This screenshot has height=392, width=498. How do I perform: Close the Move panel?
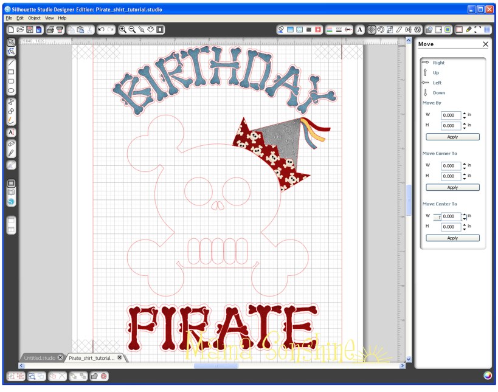tap(485, 44)
